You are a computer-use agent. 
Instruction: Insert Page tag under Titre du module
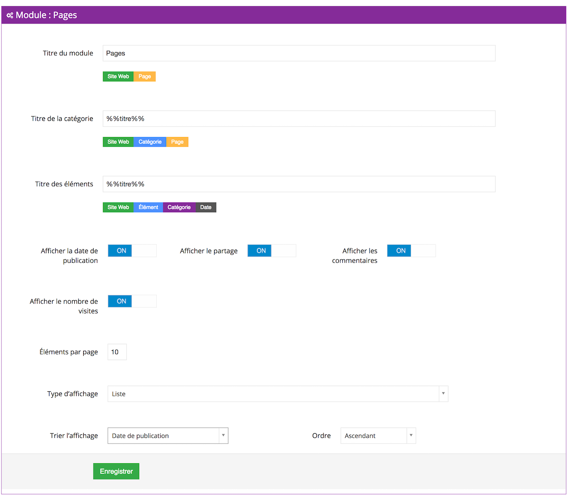[x=144, y=76]
